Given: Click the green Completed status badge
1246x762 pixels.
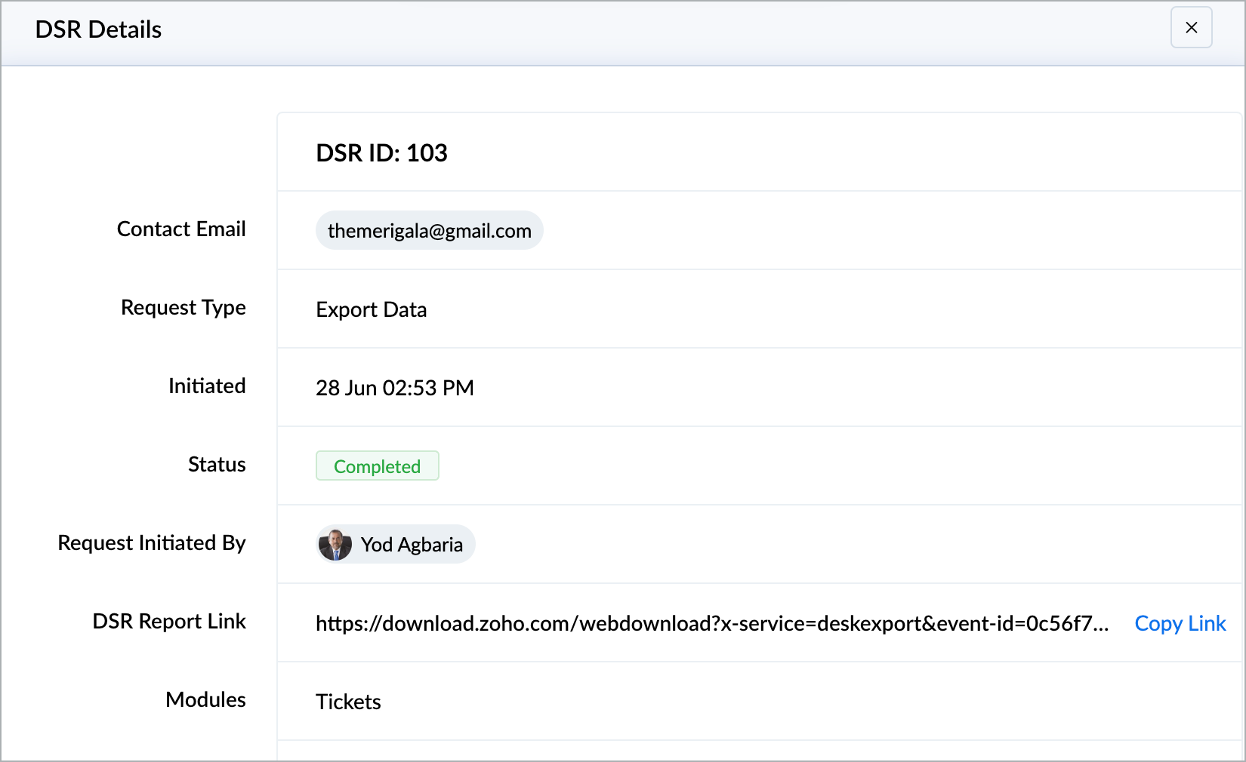Looking at the screenshot, I should (377, 466).
